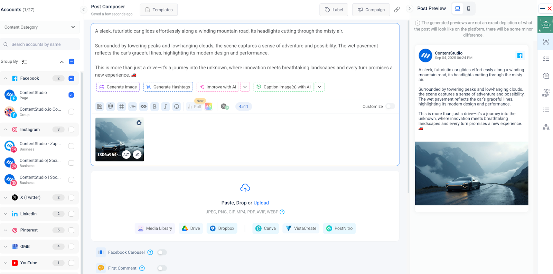Click the Templates button
The image size is (553, 274).
159,10
